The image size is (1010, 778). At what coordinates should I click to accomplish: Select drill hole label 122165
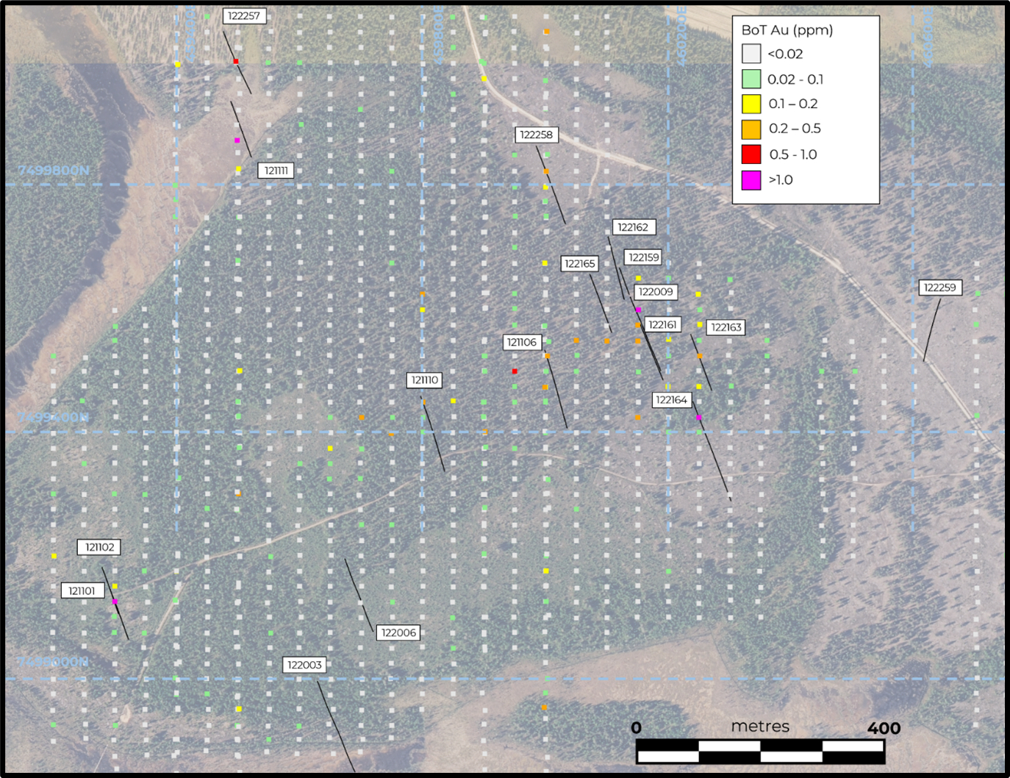click(x=579, y=263)
